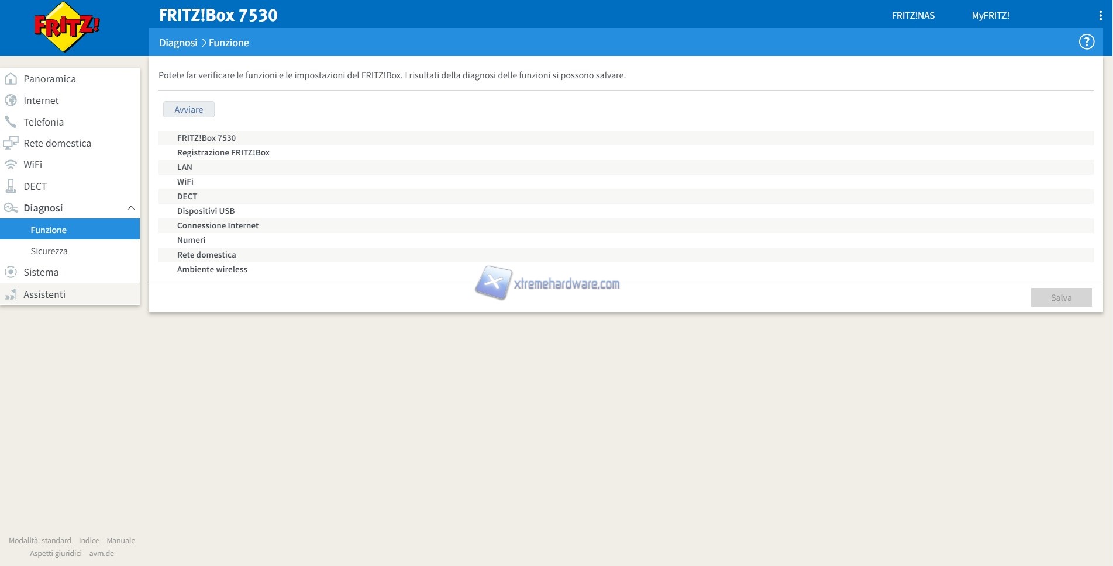Screen dimensions: 1113x566
Task: Select Funzione submenu item
Action: pyautogui.click(x=49, y=230)
